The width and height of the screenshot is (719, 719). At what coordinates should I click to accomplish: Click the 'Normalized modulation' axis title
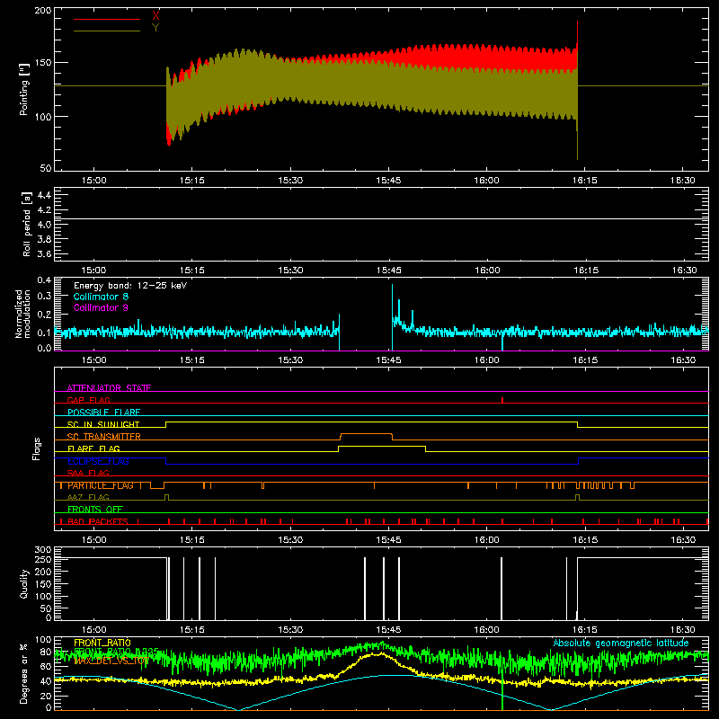22,314
